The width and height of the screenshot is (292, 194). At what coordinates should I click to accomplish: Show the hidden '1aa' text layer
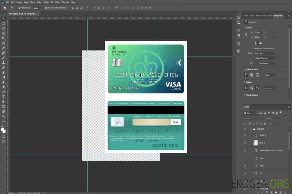[245, 158]
